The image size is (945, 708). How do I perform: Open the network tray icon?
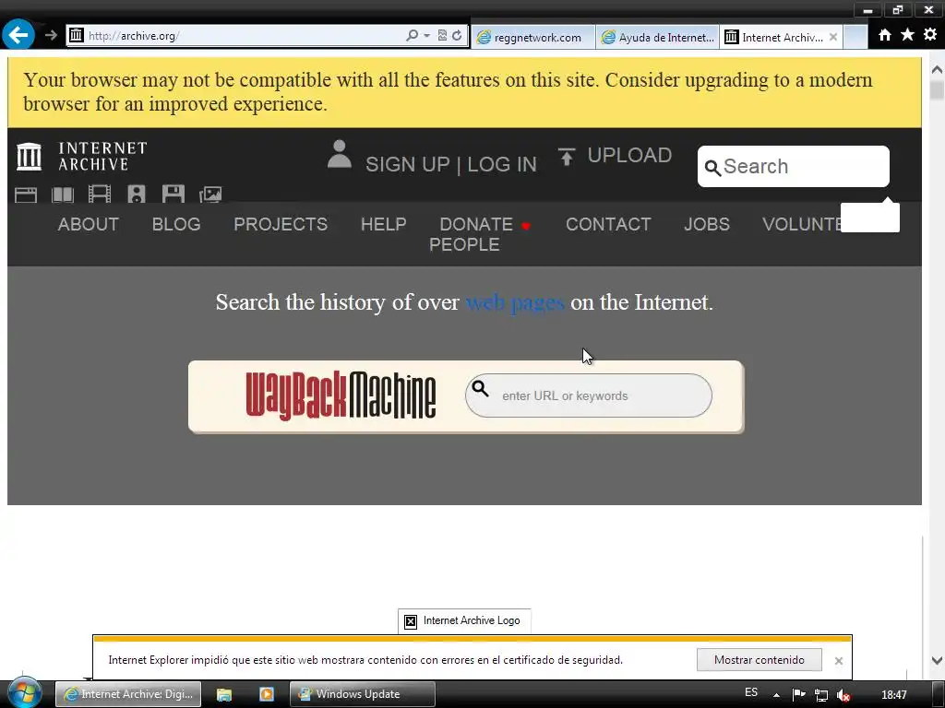click(x=820, y=695)
